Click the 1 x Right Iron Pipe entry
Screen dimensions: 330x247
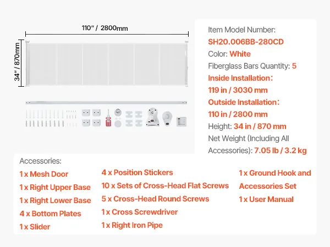(x=132, y=225)
